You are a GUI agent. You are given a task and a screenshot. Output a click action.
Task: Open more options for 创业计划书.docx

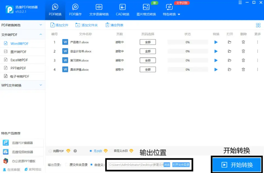257,51
